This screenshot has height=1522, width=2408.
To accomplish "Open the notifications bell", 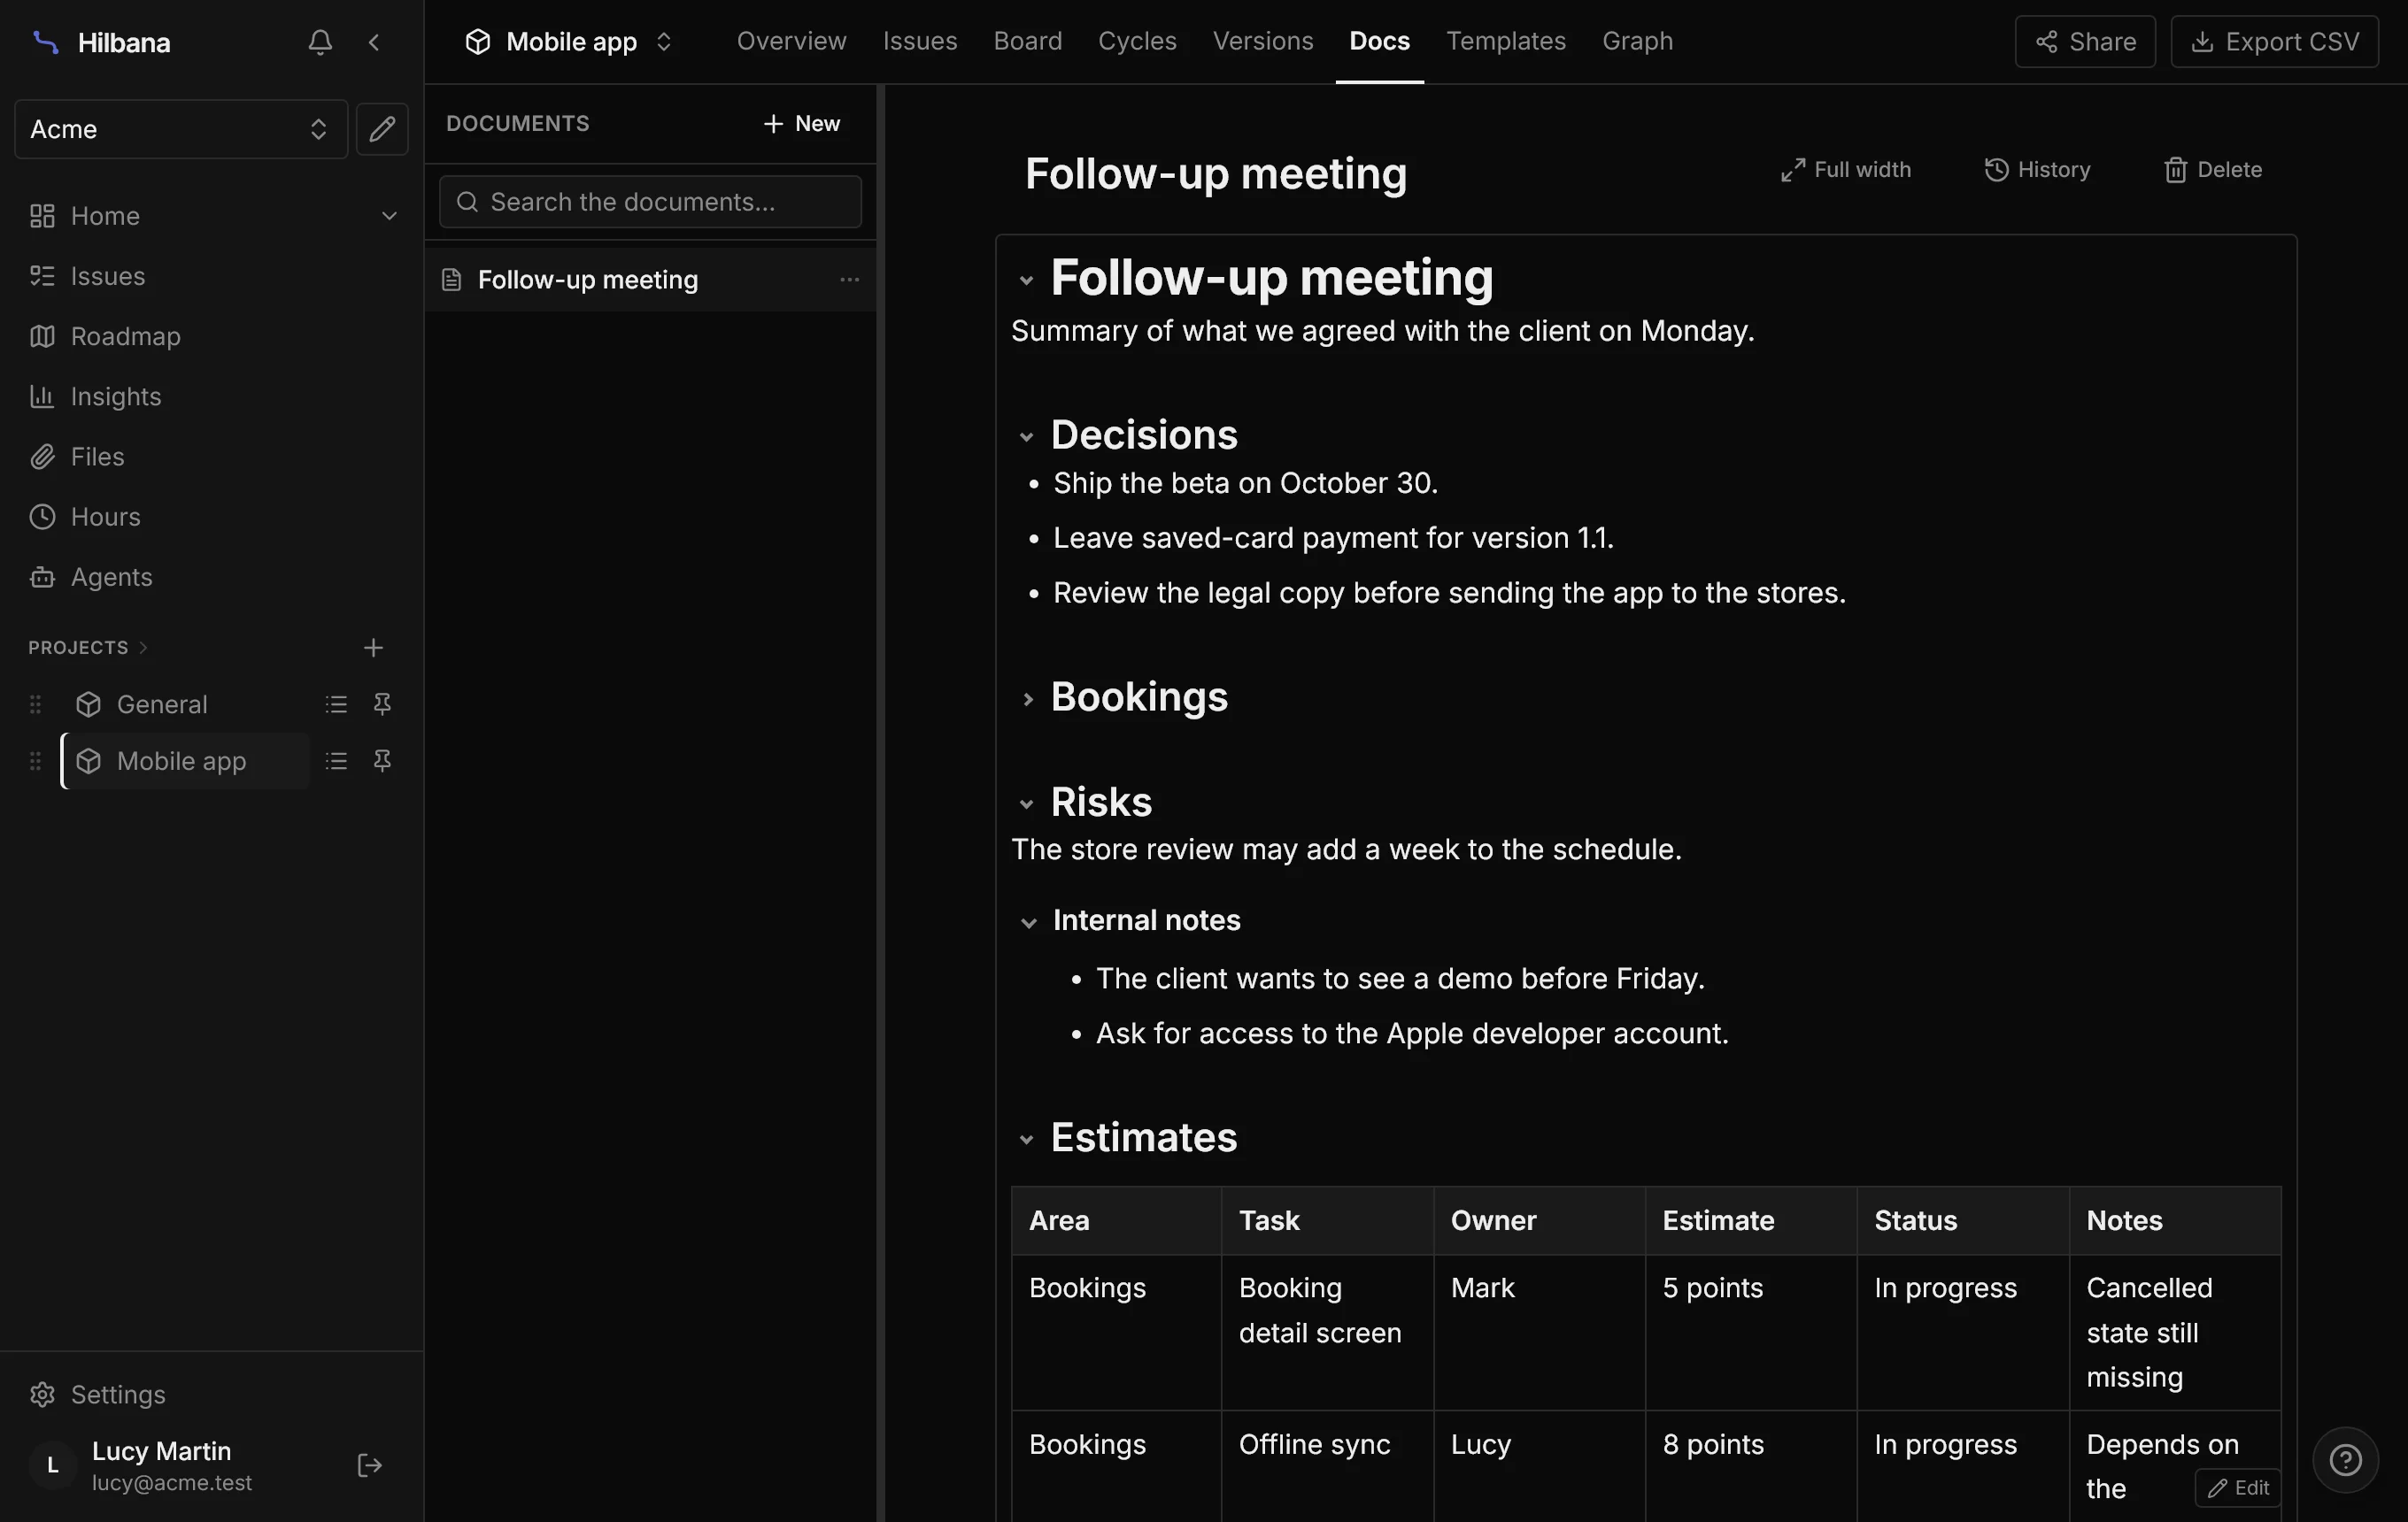I will [x=320, y=42].
